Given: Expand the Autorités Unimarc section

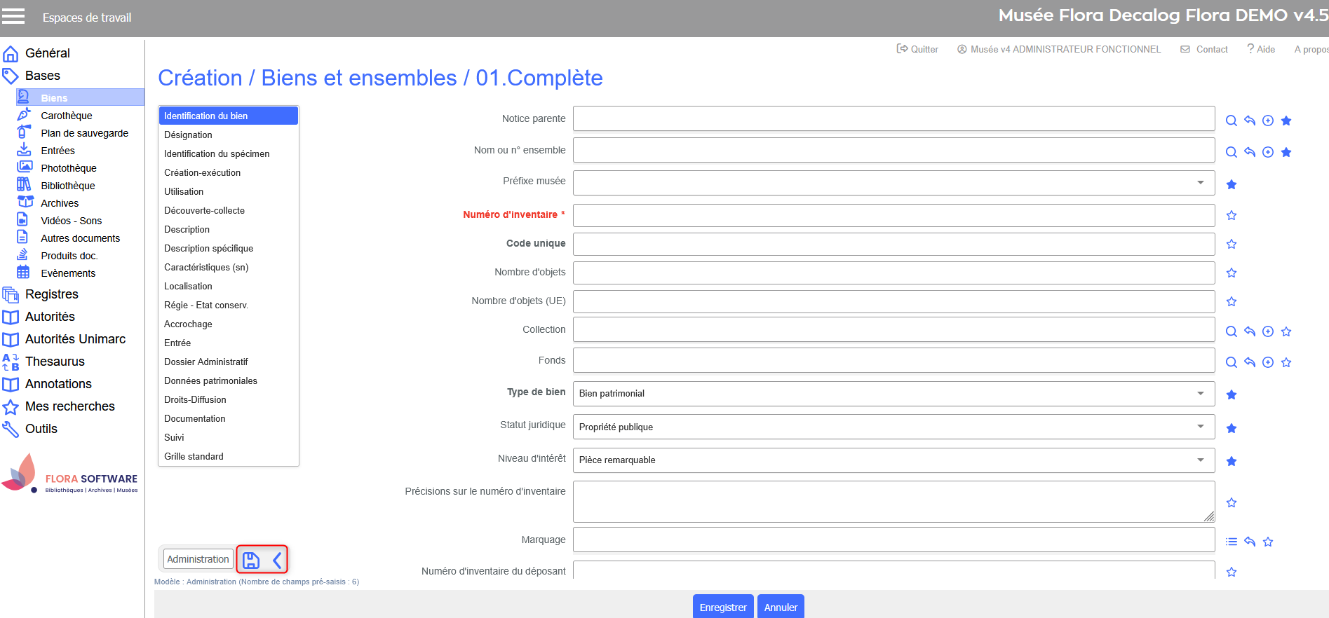Looking at the screenshot, I should 75,339.
